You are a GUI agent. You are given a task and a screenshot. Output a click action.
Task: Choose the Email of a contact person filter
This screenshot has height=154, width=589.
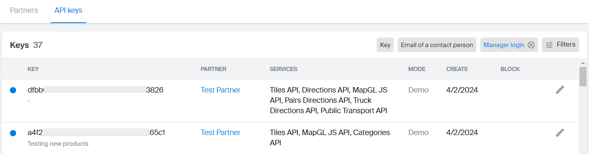(437, 45)
